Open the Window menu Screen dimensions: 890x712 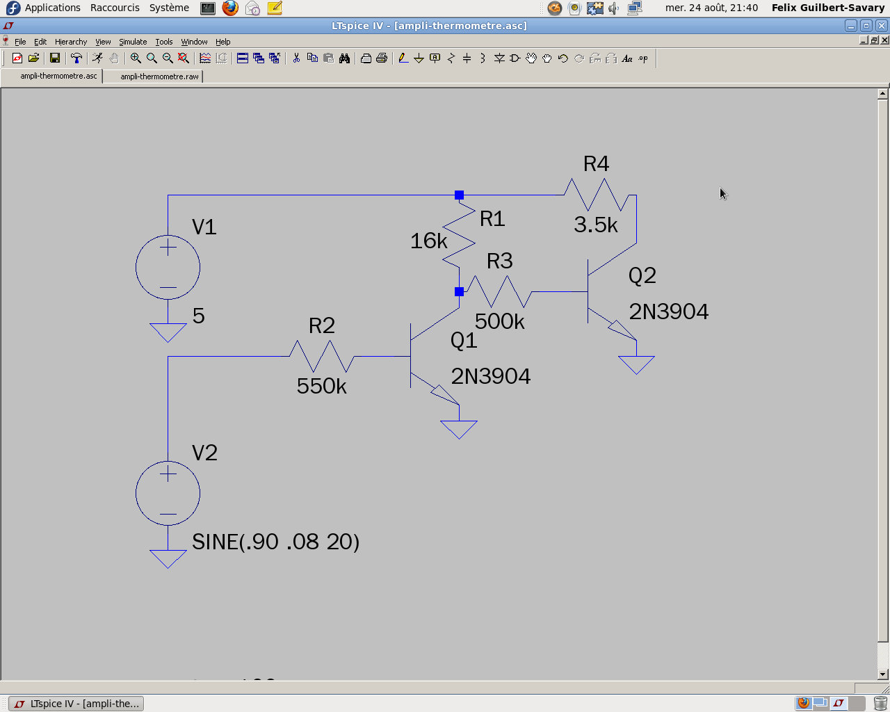[x=194, y=42]
